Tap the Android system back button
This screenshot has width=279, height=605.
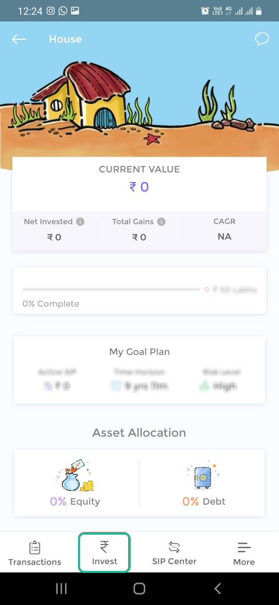pyautogui.click(x=218, y=588)
